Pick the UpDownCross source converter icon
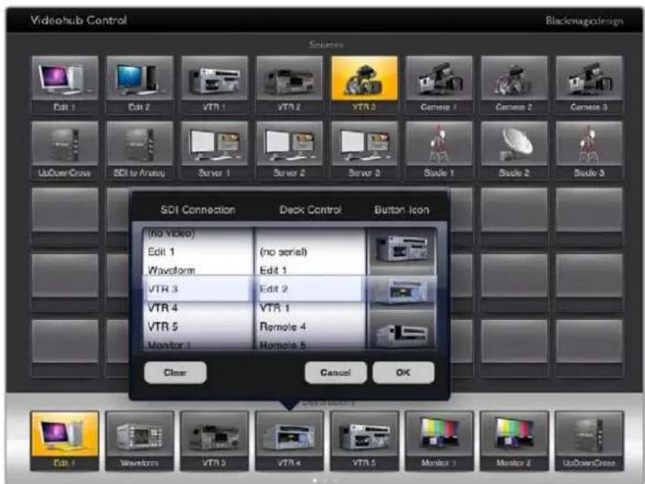This screenshot has width=645, height=484. coord(65,144)
